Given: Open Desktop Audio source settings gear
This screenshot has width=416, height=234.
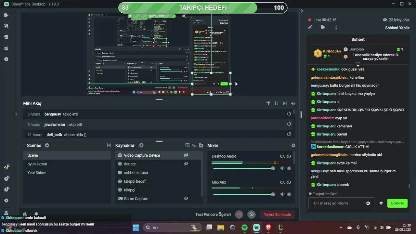Looking at the screenshot, I should point(289,168).
